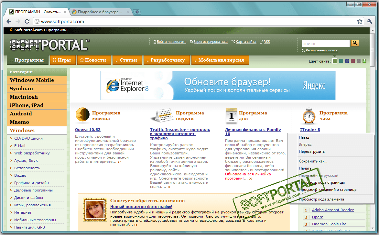Click Зарегистрироваться link
Viewport: 379px width, 235px height.
[x=210, y=42]
